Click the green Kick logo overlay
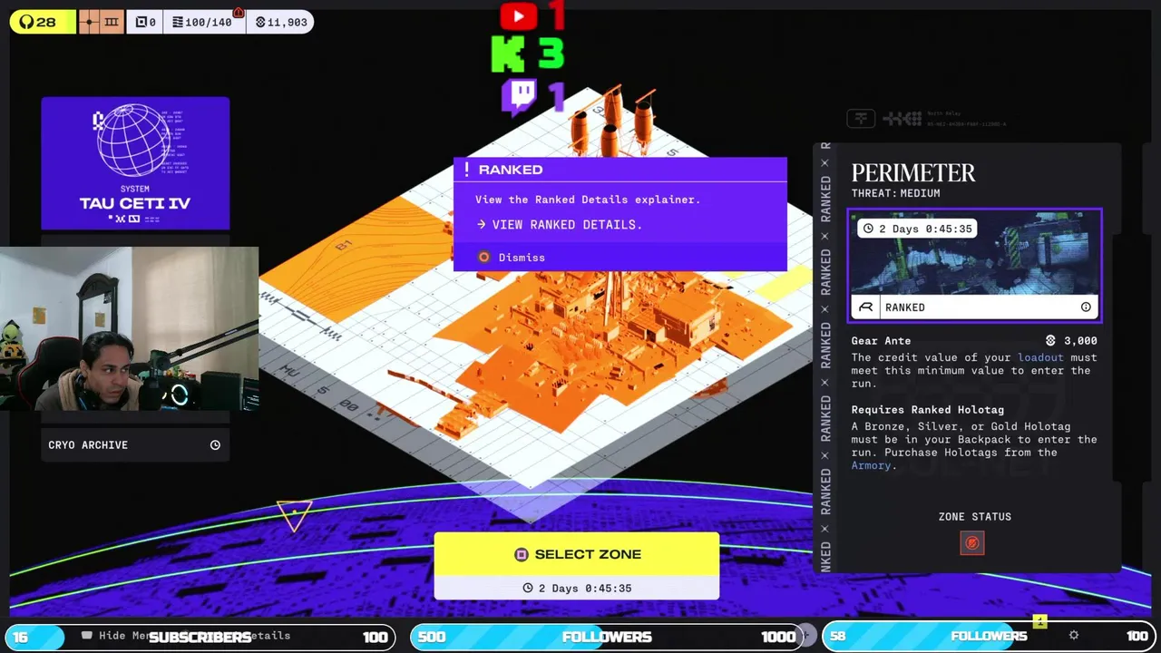This screenshot has height=653, width=1161. [x=508, y=54]
